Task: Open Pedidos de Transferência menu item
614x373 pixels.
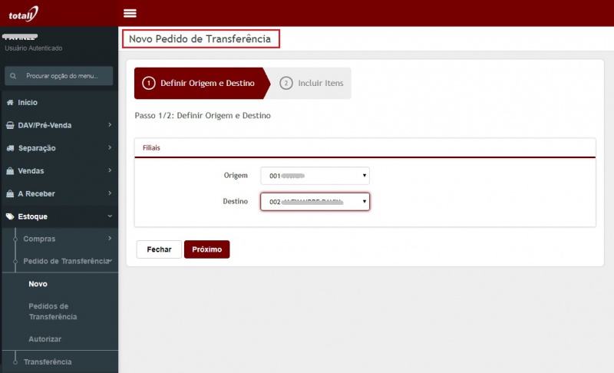Action: (x=53, y=311)
